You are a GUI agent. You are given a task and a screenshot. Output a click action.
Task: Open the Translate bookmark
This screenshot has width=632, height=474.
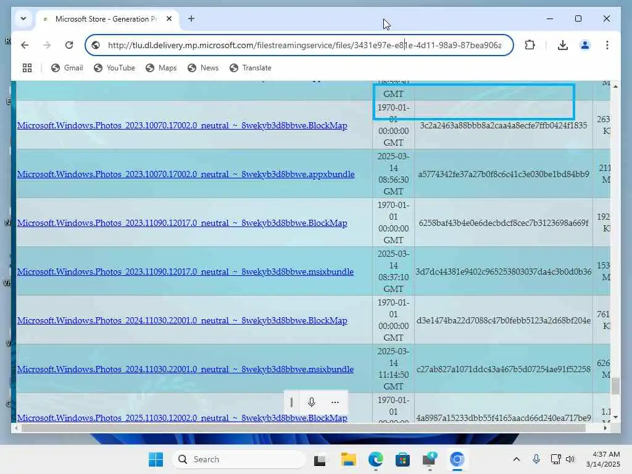251,68
